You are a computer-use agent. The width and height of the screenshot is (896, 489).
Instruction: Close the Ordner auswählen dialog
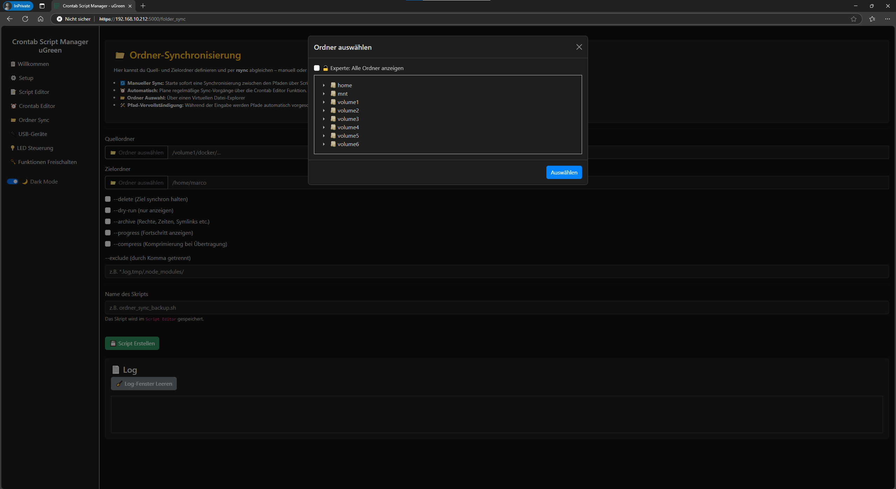[x=579, y=47]
